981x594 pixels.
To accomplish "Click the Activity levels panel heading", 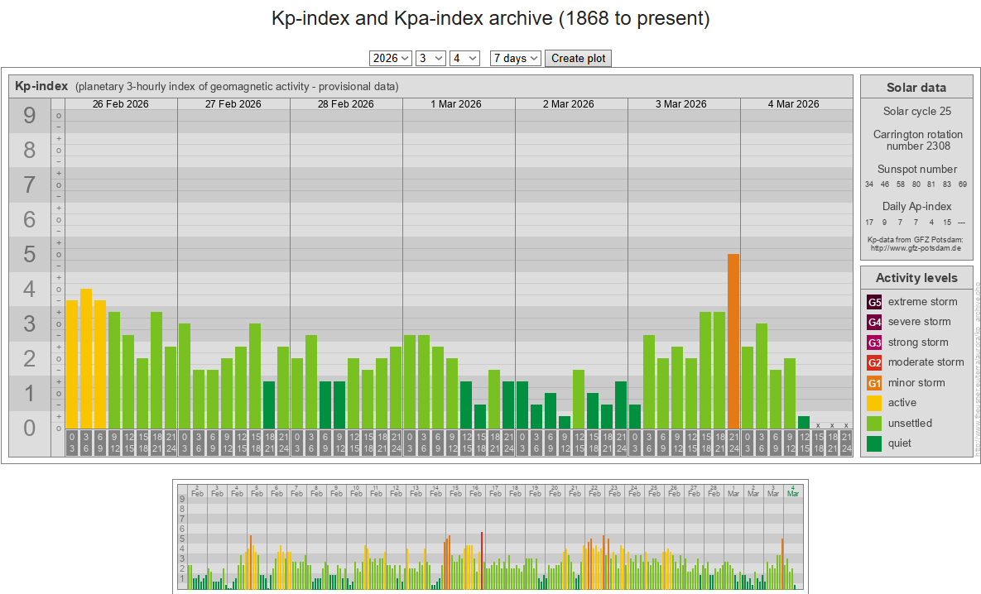I will coord(916,278).
